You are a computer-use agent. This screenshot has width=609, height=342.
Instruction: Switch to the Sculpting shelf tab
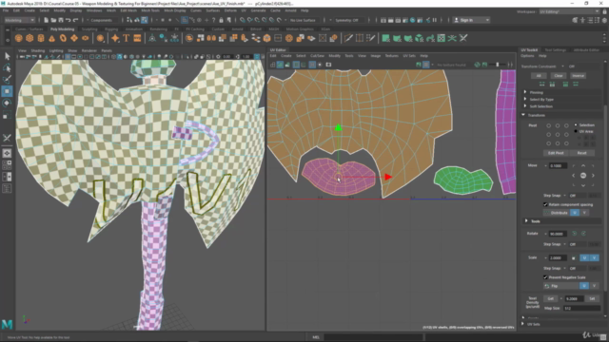pos(89,29)
